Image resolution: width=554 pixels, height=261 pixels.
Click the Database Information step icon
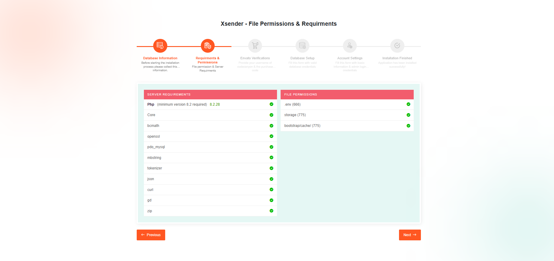point(160,46)
